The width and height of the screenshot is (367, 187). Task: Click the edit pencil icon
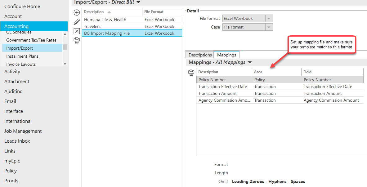77,22
